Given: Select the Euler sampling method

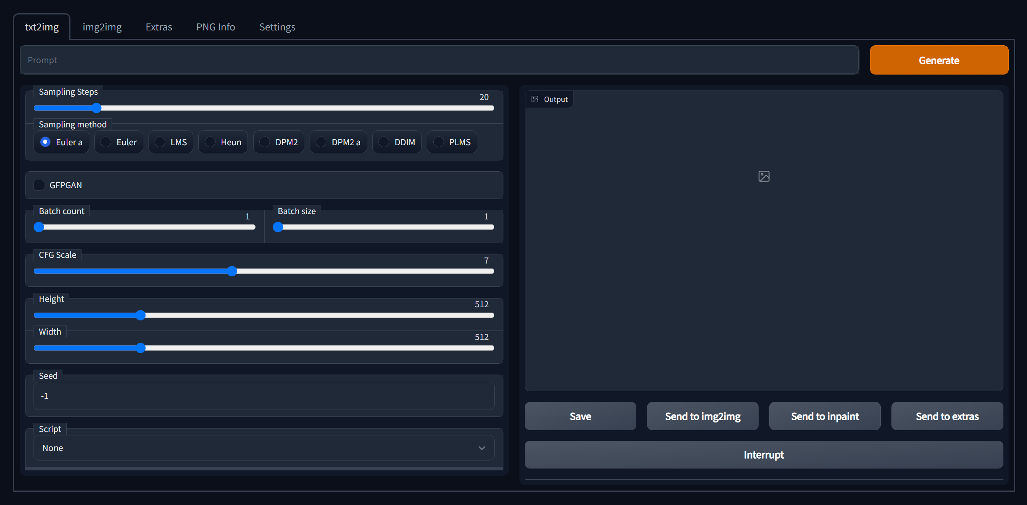Looking at the screenshot, I should tap(106, 142).
